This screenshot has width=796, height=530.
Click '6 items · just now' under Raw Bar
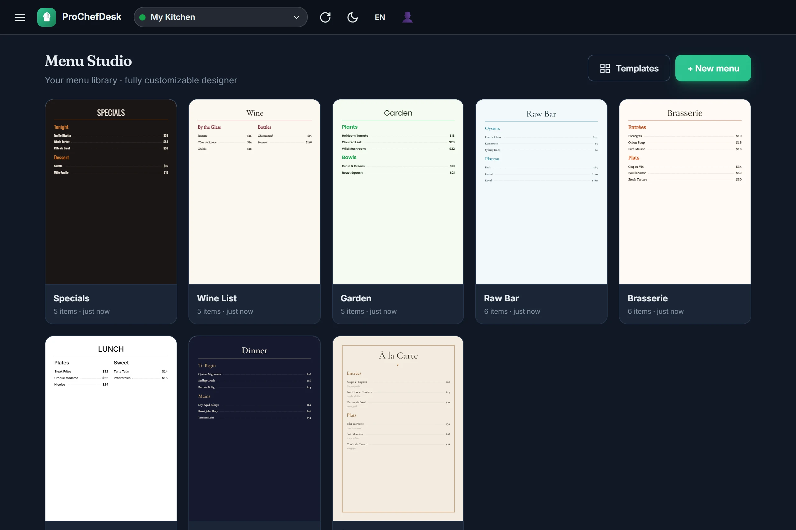click(512, 311)
